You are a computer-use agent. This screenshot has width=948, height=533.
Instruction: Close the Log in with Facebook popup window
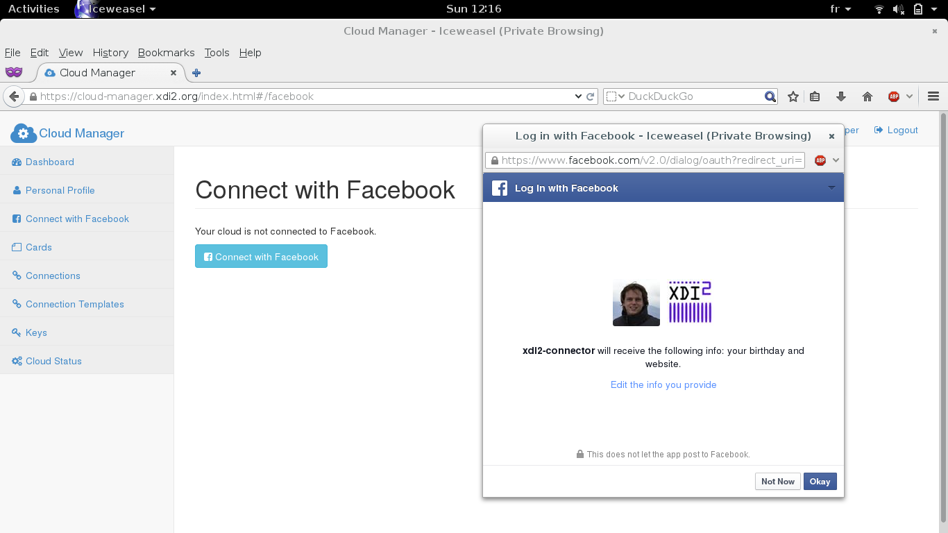click(831, 136)
